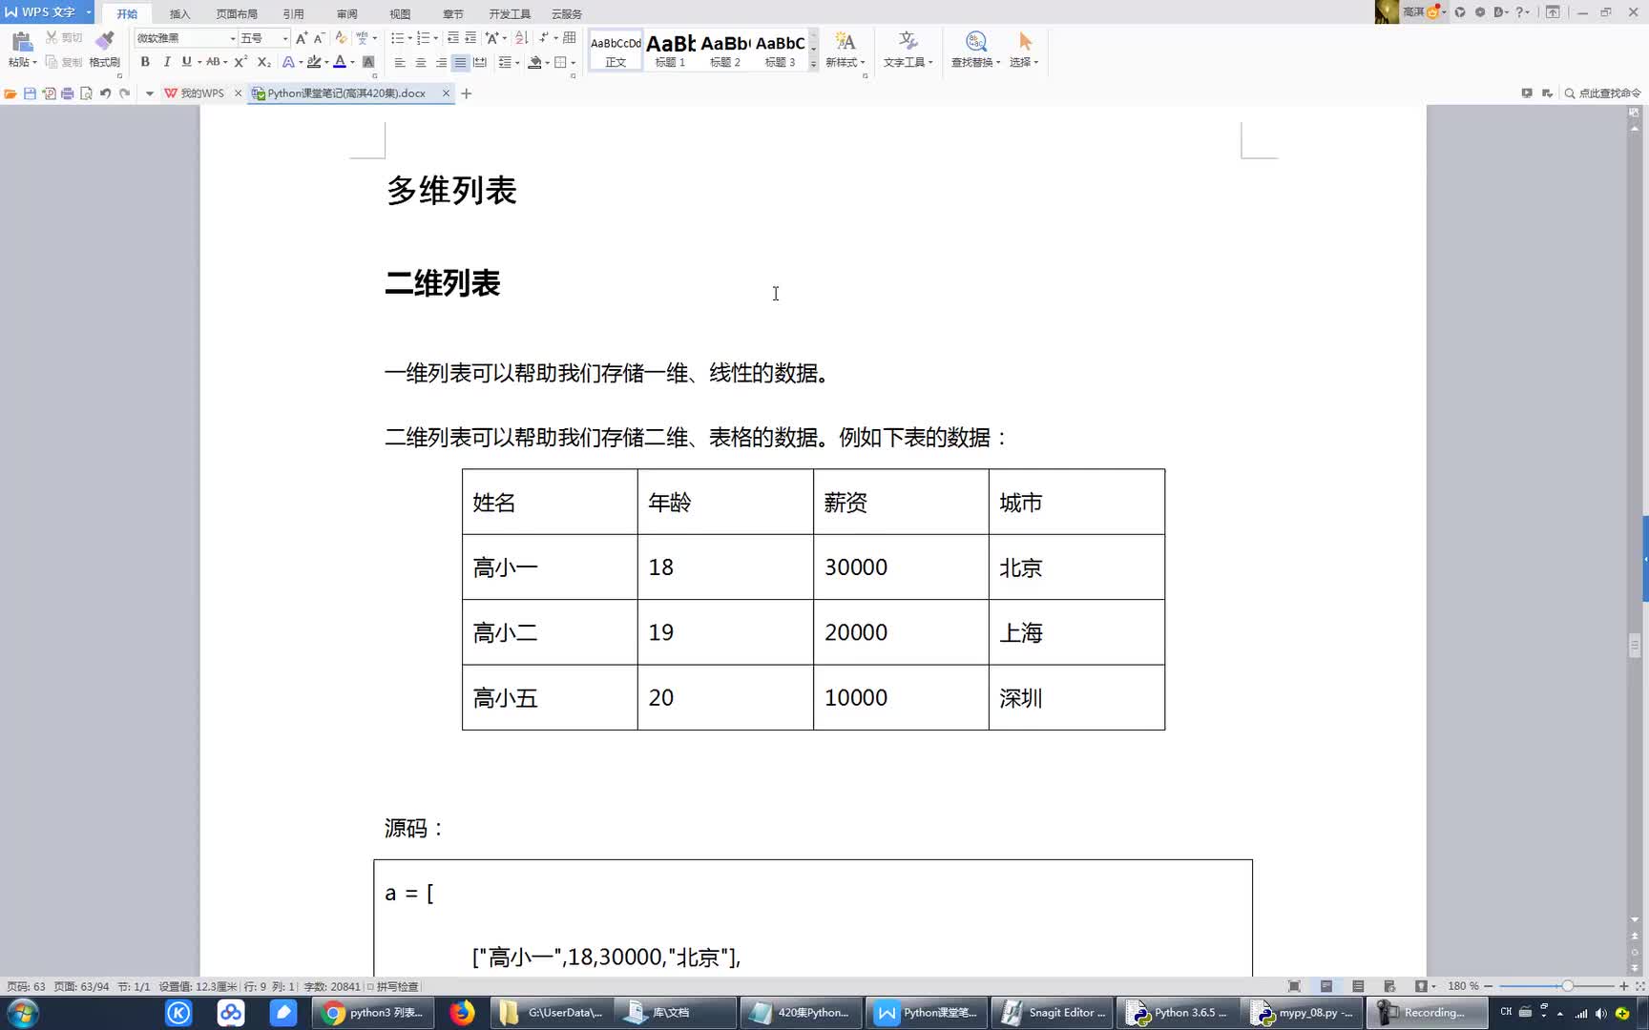The image size is (1649, 1030).
Task: Click the open folder icon in quick toolbar
Action: click(x=10, y=93)
